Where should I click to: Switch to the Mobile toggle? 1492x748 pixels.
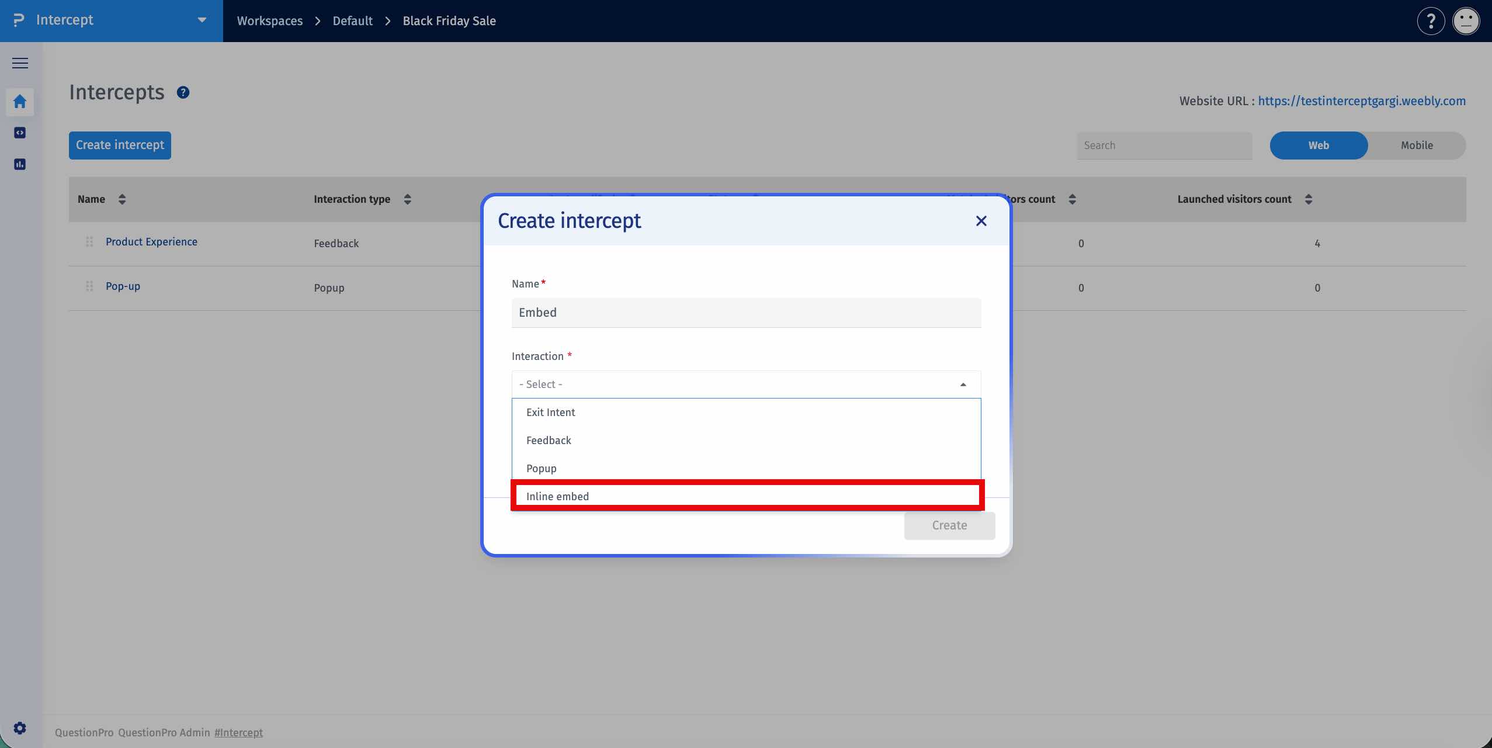click(1417, 146)
